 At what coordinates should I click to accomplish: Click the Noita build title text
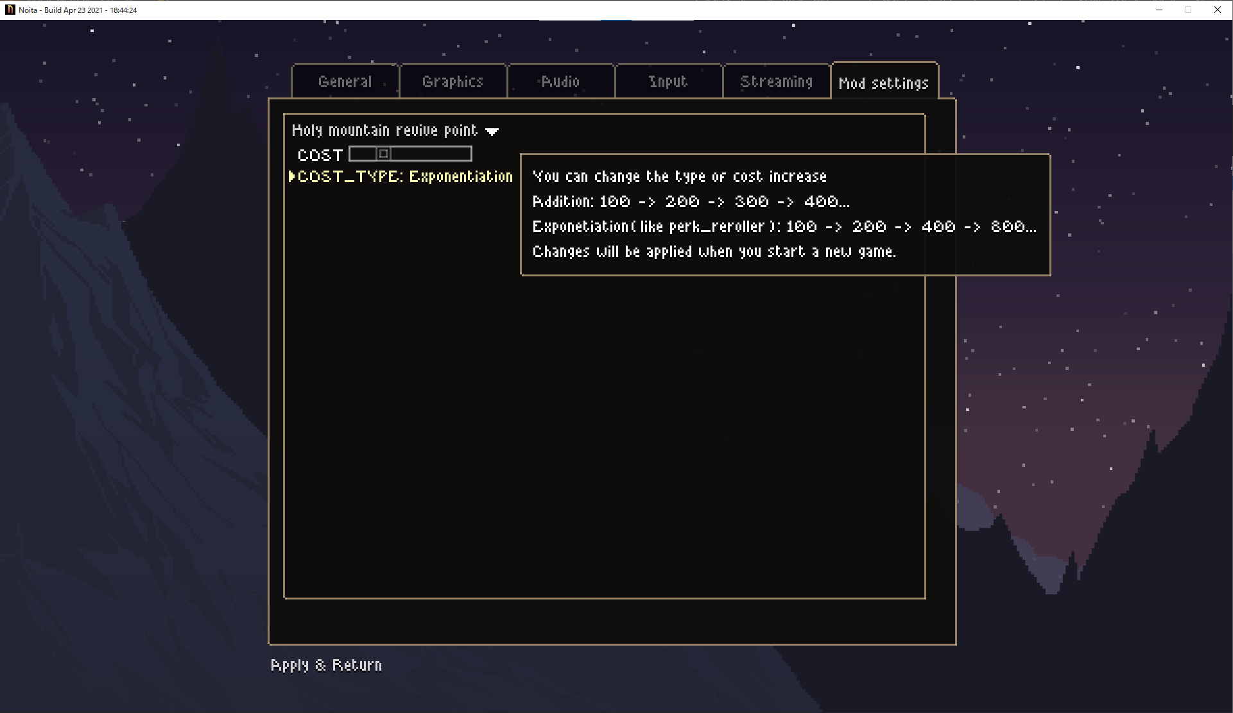(x=78, y=10)
